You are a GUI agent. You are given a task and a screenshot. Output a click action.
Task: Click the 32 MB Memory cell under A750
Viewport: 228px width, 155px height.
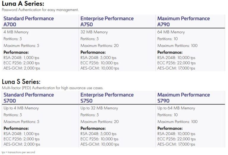pos(94,32)
